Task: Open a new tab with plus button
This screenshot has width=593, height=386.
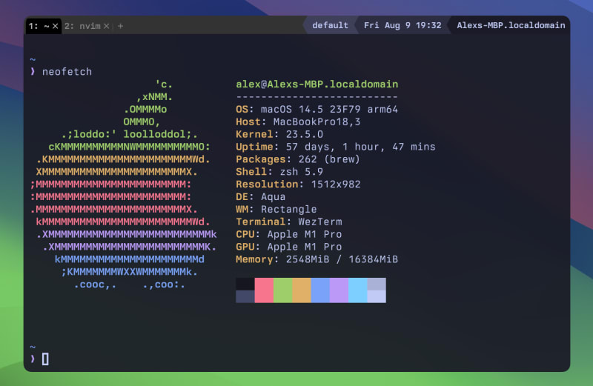Action: [x=121, y=26]
